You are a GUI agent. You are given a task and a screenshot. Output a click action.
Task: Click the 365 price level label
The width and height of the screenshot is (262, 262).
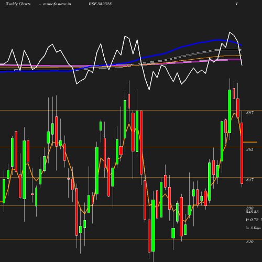(250, 149)
